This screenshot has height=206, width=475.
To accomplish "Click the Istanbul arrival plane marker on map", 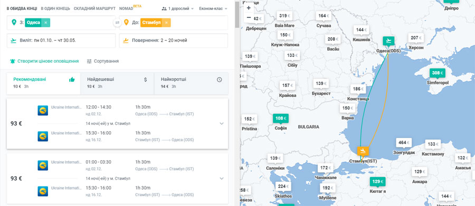I will (363, 150).
